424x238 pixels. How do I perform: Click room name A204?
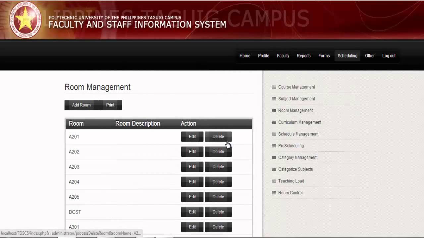coord(74,182)
